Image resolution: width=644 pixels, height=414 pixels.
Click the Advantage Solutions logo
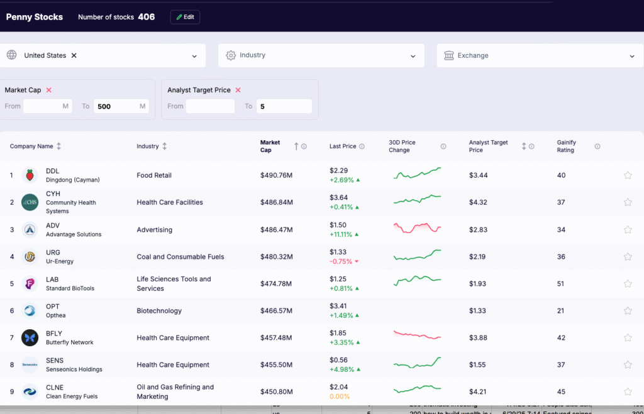[30, 230]
